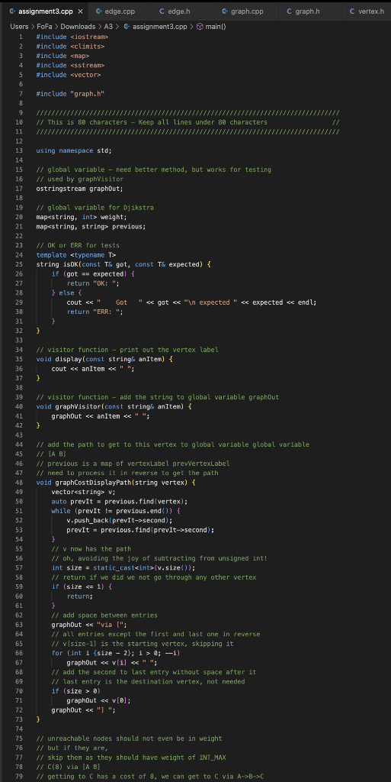Close the assignment3.cpp tab

point(80,11)
